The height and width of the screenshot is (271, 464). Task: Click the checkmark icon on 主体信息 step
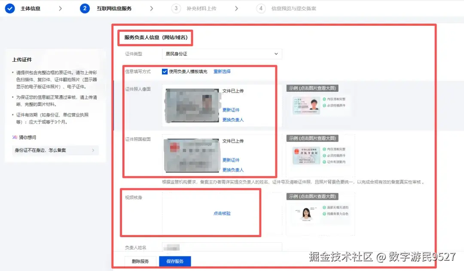click(9, 8)
